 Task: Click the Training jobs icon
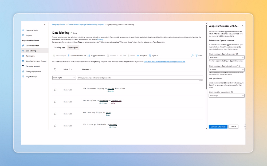(x=23, y=56)
